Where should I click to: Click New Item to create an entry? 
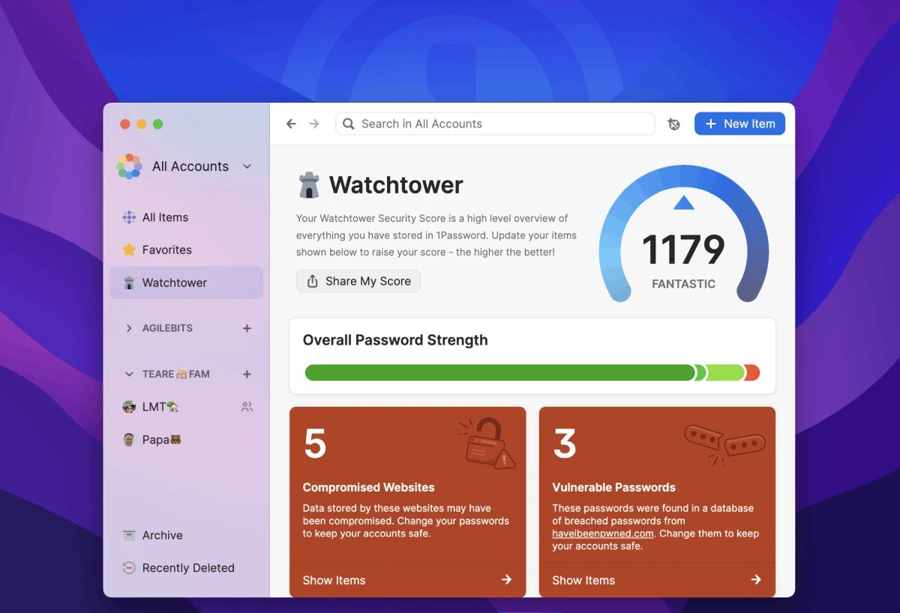point(739,124)
